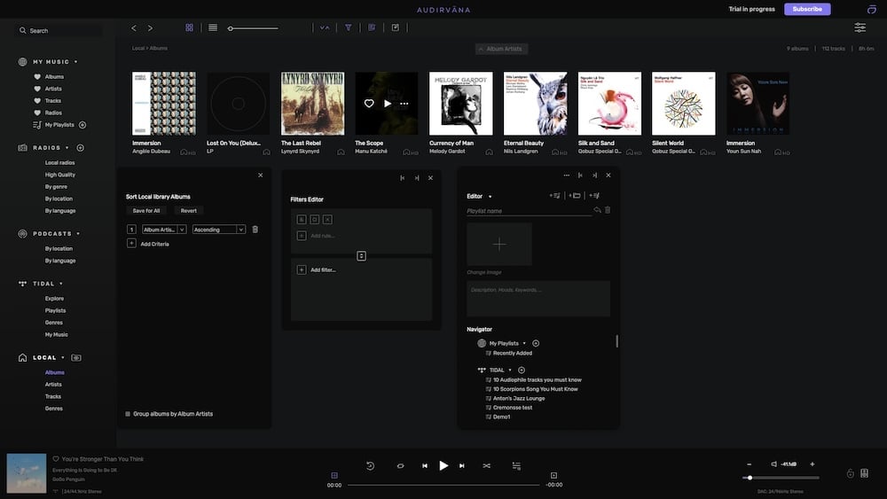Toggle Group albums by Album Artists checkbox

pyautogui.click(x=128, y=414)
